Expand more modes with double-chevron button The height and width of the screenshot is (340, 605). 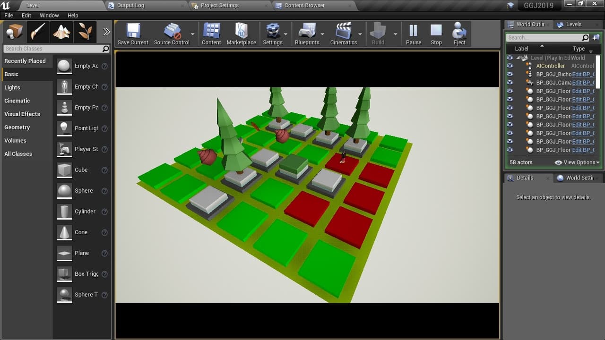click(106, 32)
